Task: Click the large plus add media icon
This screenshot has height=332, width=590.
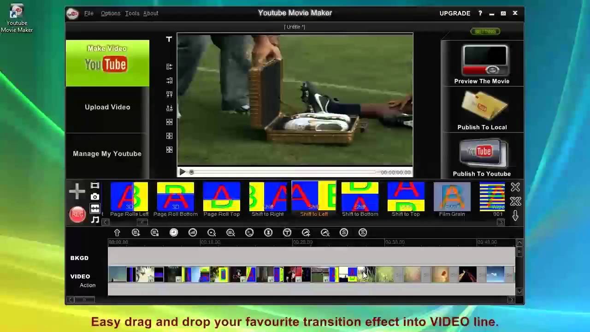Action: pyautogui.click(x=77, y=191)
